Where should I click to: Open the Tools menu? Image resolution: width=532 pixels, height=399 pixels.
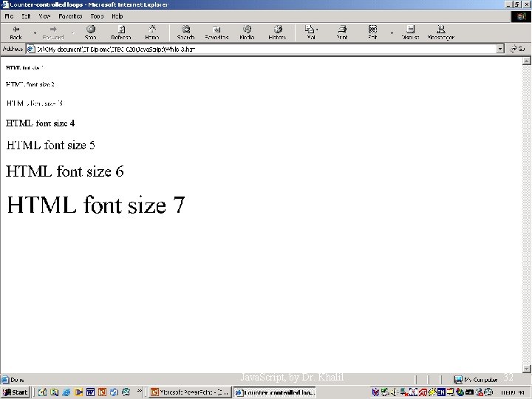point(97,16)
